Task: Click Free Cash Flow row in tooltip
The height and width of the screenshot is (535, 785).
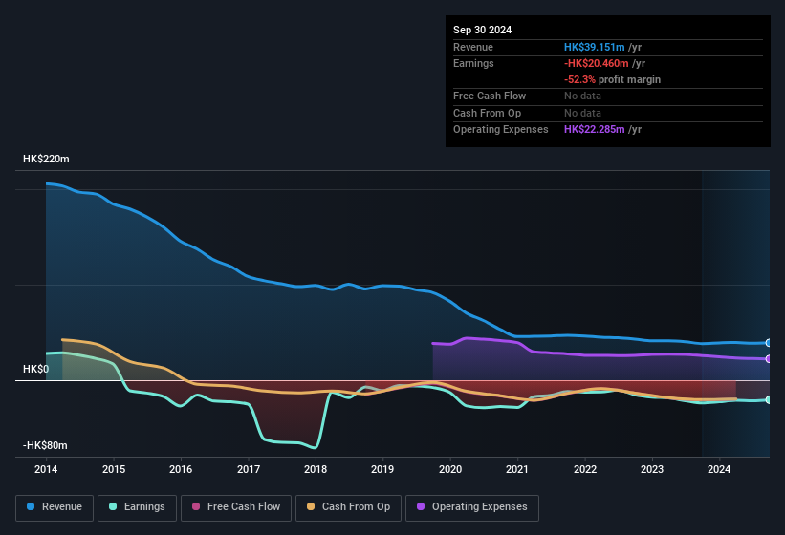Action: 608,96
